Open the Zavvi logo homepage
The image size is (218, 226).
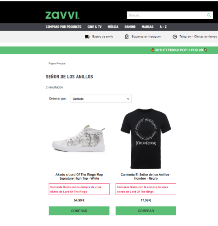coord(62,15)
